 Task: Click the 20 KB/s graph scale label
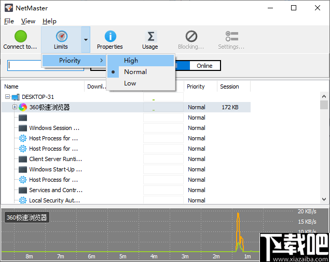307,211
